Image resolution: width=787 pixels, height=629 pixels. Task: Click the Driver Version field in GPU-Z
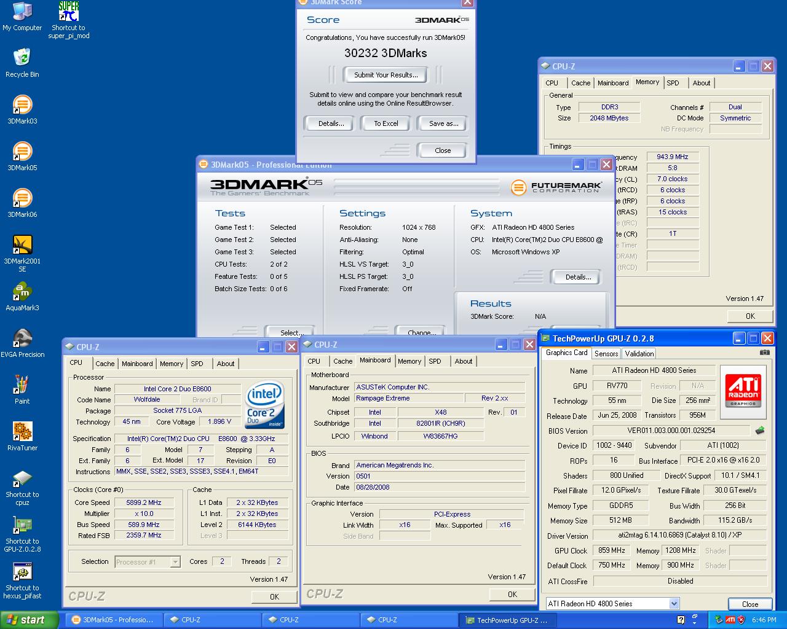point(679,536)
